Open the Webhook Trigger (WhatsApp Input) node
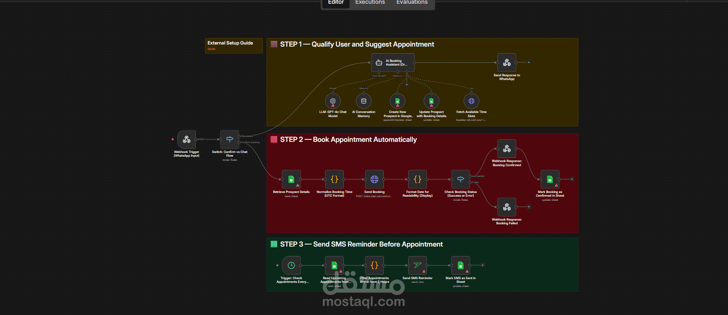Viewport: 728px width, 315px height. click(186, 139)
